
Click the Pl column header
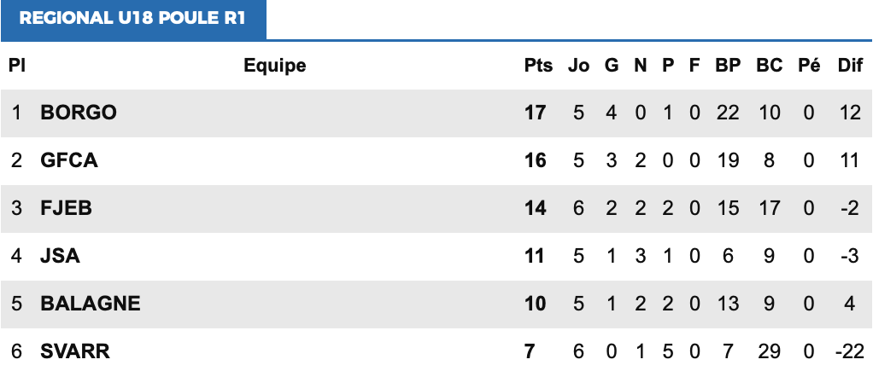(x=17, y=66)
